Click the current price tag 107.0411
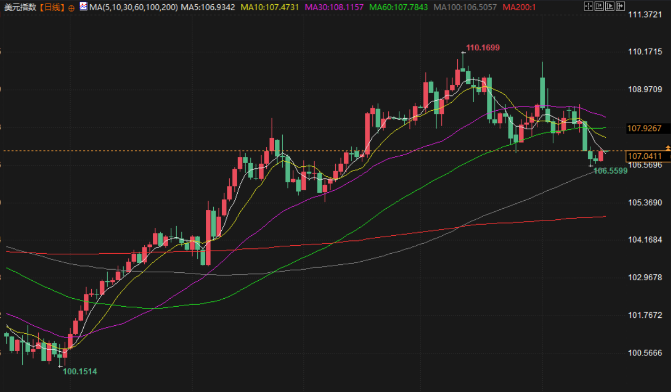Image resolution: width=671 pixels, height=392 pixels. pyautogui.click(x=644, y=156)
